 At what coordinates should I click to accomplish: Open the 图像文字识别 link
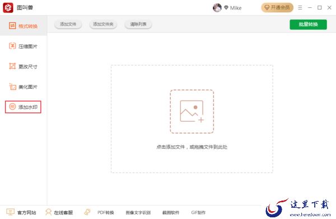click(138, 212)
